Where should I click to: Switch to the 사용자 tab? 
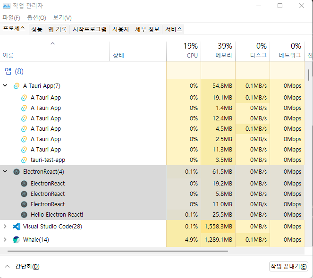(121, 29)
